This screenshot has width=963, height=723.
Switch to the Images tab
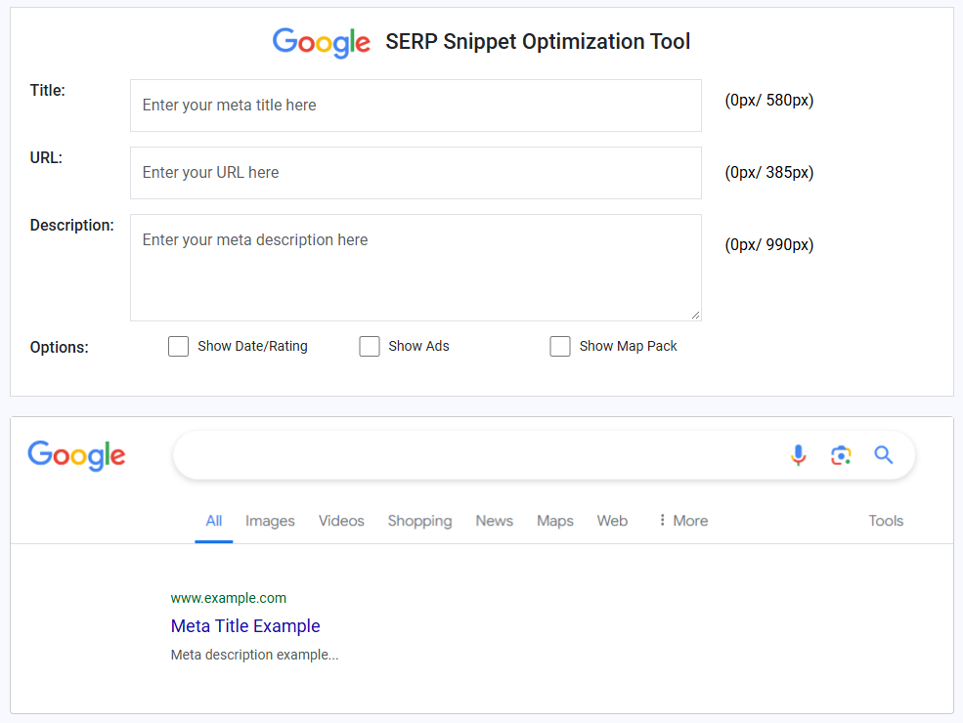pos(270,521)
